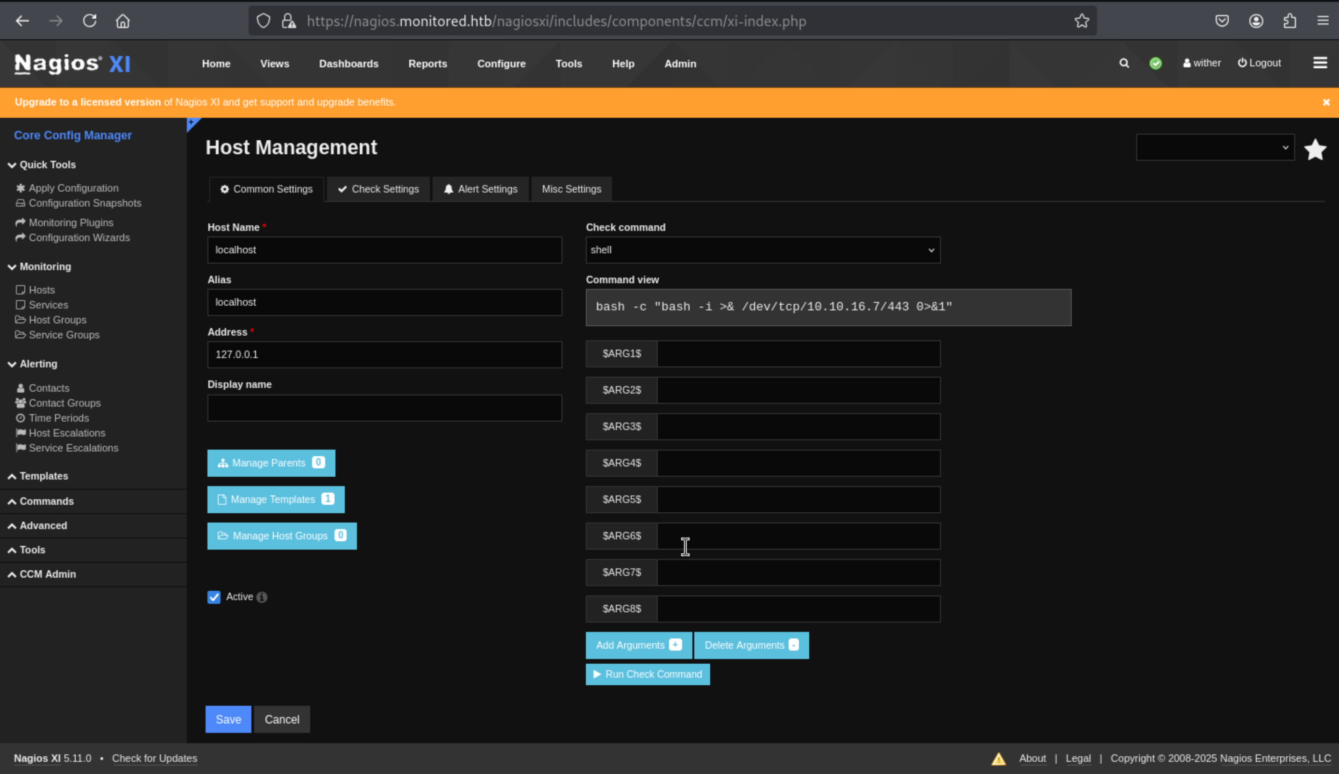Open the Check command dropdown
The image size is (1339, 774).
[x=762, y=250]
